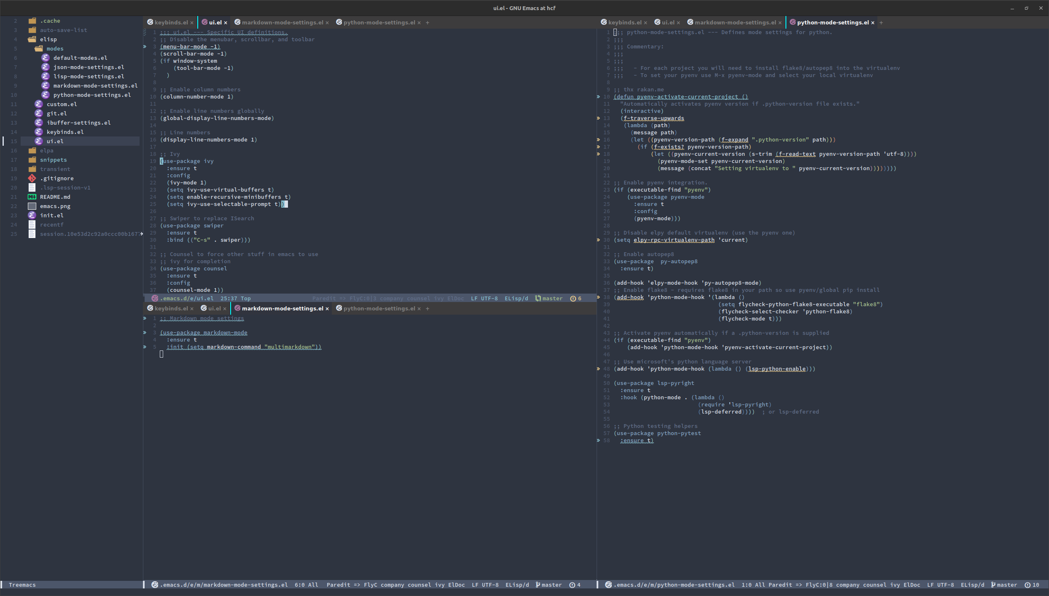Click the emacs.png image file icon

point(32,206)
